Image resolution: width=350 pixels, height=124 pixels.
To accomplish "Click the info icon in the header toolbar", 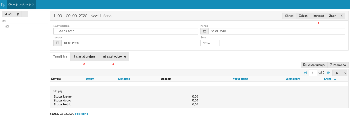I will coord(342,16).
